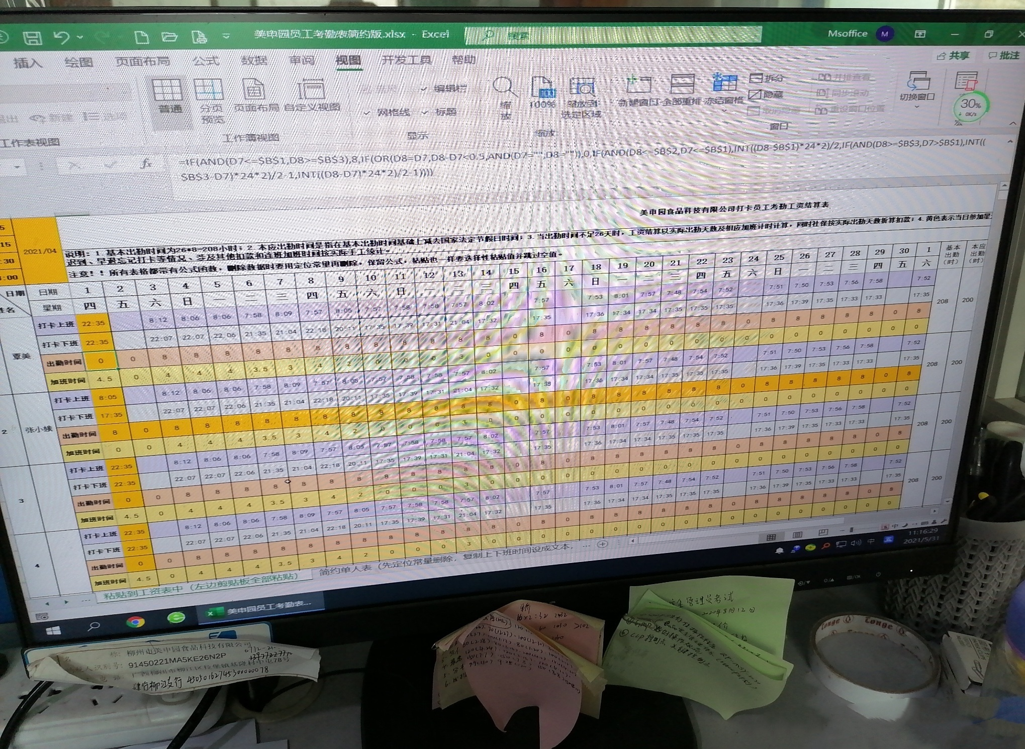
Task: Switch to the 数据 ribbon tab
Action: pyautogui.click(x=254, y=60)
